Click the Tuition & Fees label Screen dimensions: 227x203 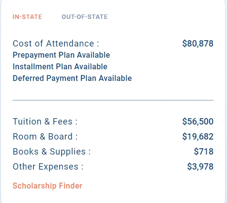[45, 122]
